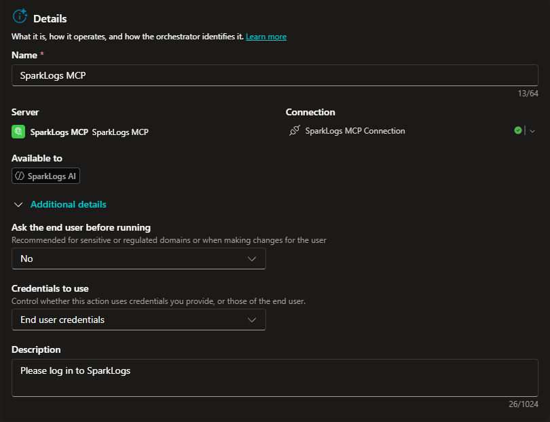Click the Details info sparkle icon
The height and width of the screenshot is (422, 550).
point(20,16)
